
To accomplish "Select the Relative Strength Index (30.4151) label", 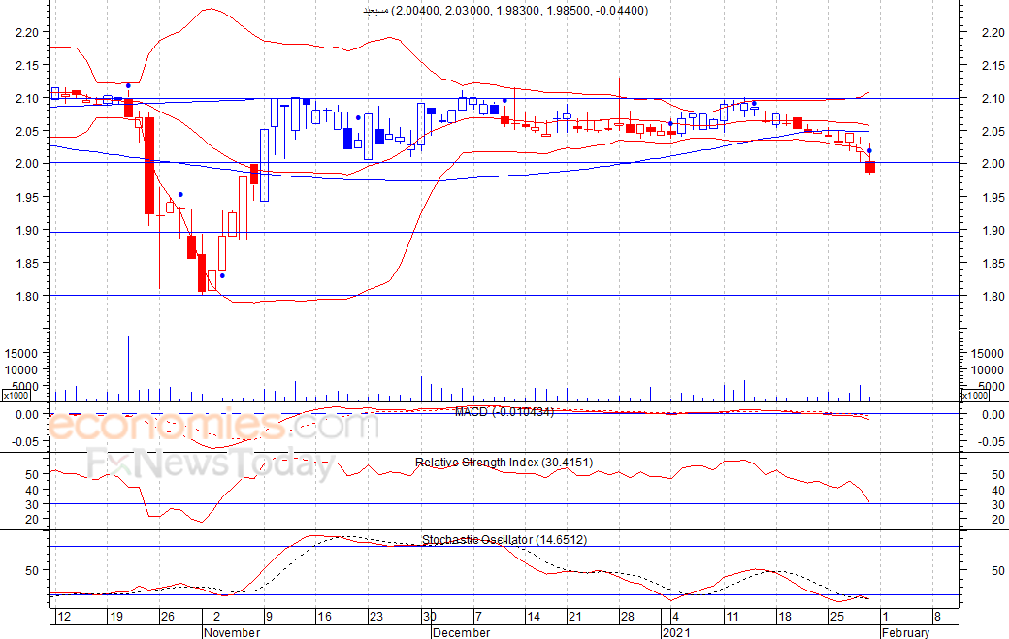I will pyautogui.click(x=504, y=463).
